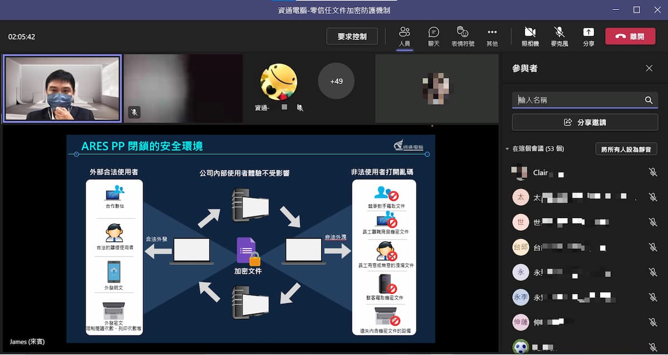Screen dimensions: 668x355
Task: Mute icon beside participant with 伸蹟 avatar
Action: [x=653, y=322]
